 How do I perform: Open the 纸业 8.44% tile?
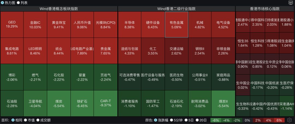[59, 51]
